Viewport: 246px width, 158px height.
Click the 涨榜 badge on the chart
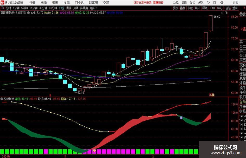tap(212, 95)
